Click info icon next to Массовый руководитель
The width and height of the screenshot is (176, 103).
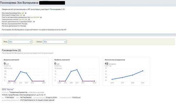(x=26, y=13)
